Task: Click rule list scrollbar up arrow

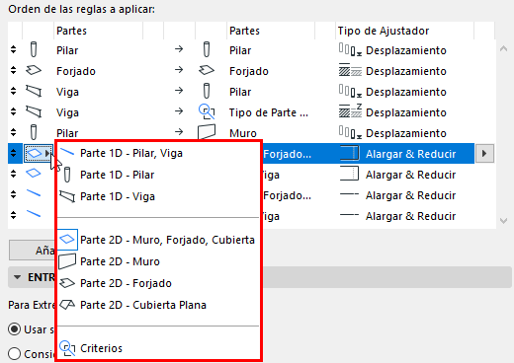Action: click(x=503, y=49)
